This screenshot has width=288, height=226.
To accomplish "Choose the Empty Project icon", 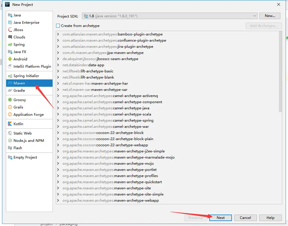I will point(10,157).
